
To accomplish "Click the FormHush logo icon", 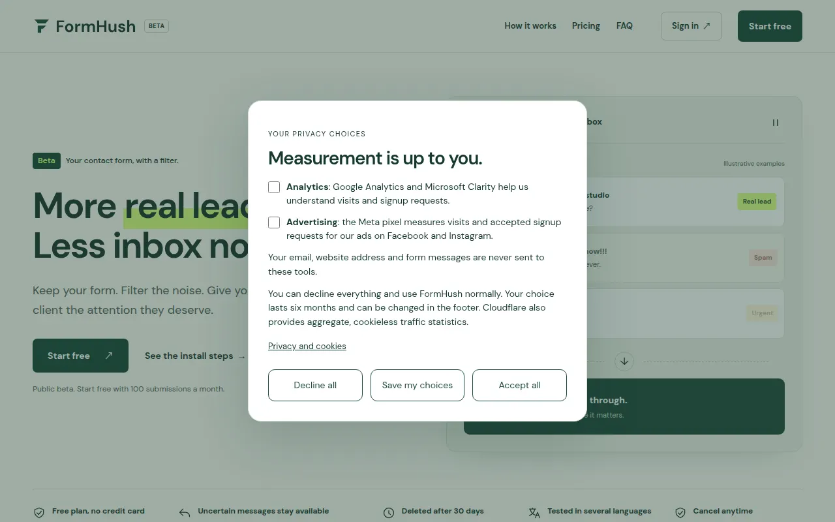I will point(41,26).
